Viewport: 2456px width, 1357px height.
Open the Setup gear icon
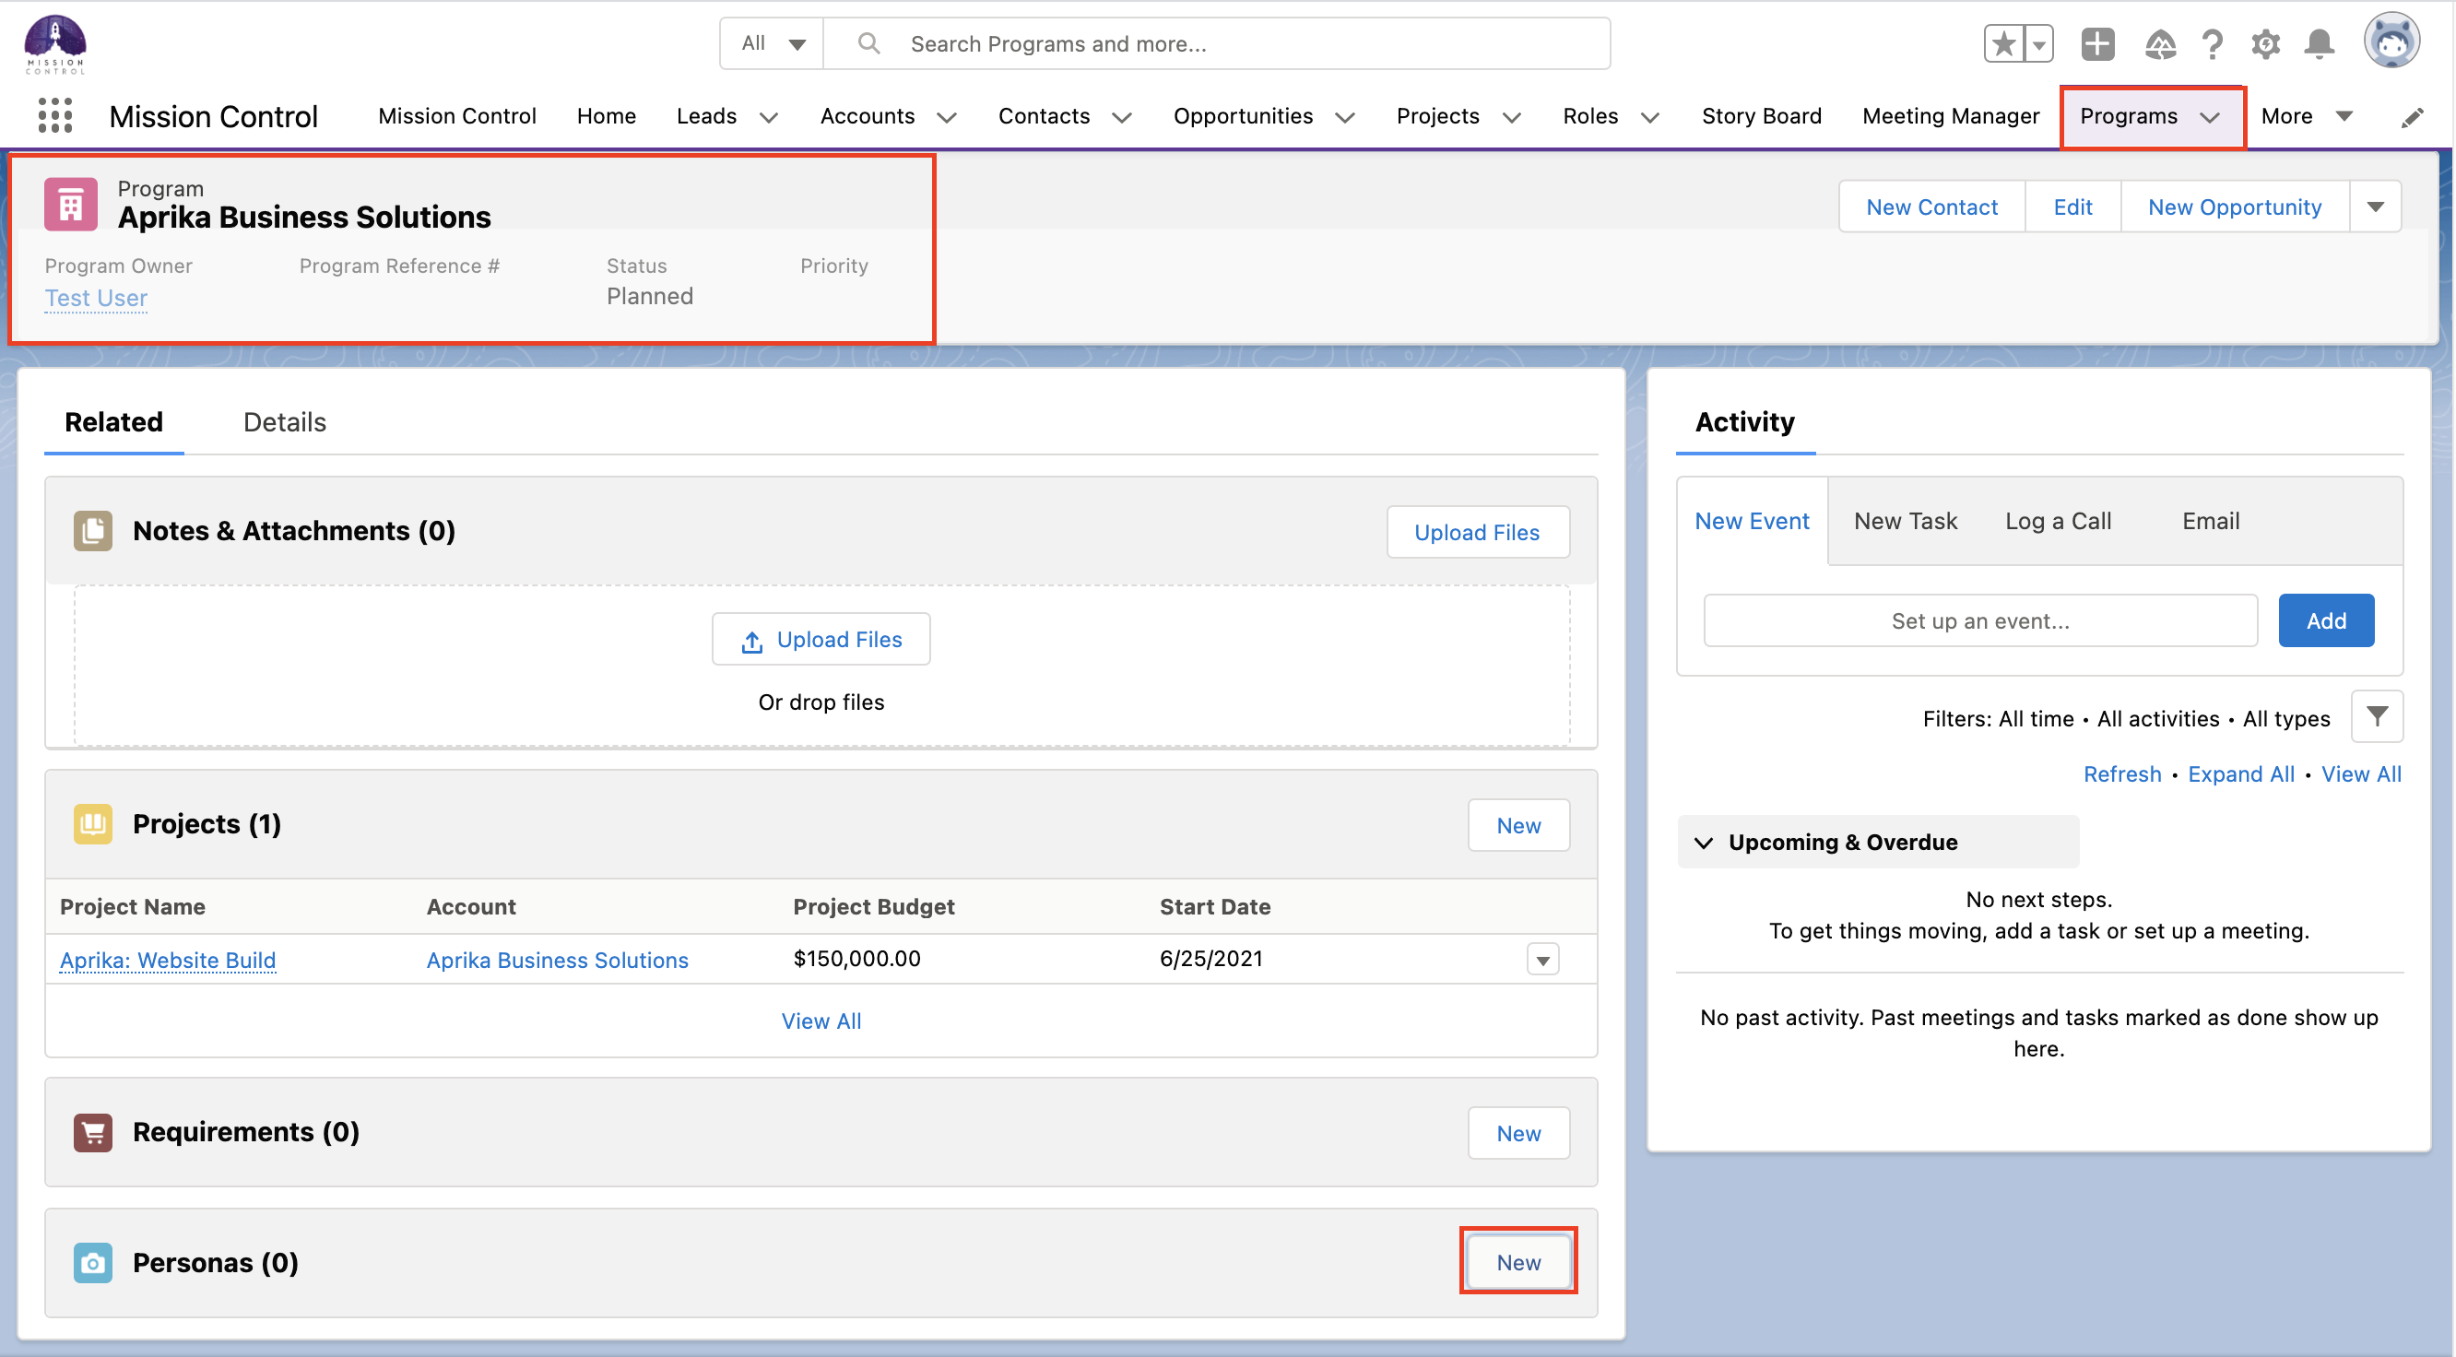2265,44
